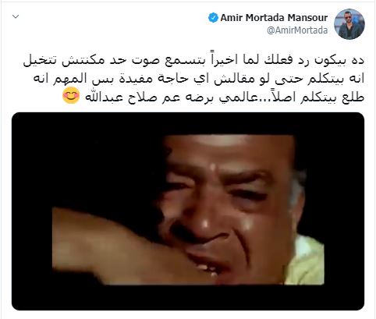Open Amir Mortada Mansour's profile name link

click(x=274, y=18)
